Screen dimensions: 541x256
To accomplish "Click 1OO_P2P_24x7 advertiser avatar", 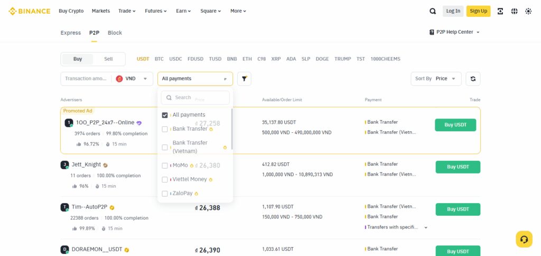I will 69,123.
